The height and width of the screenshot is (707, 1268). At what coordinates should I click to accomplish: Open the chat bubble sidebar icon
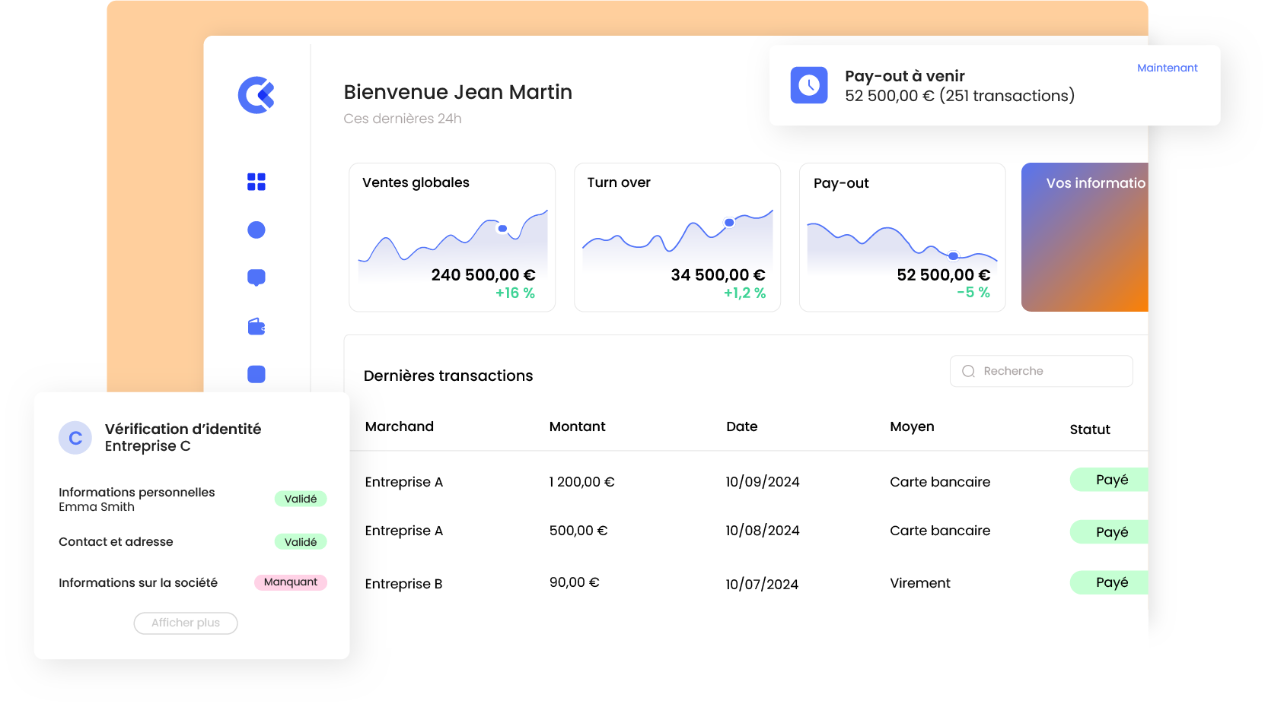pyautogui.click(x=256, y=277)
